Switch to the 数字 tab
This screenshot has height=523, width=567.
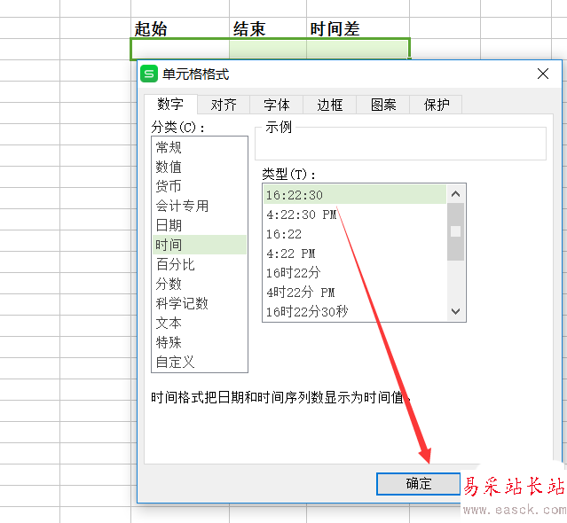pyautogui.click(x=170, y=104)
